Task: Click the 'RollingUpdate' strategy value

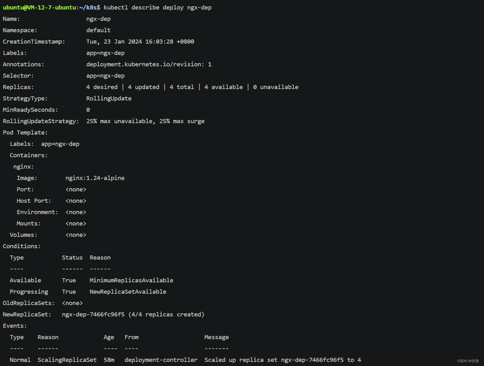Action: point(109,99)
